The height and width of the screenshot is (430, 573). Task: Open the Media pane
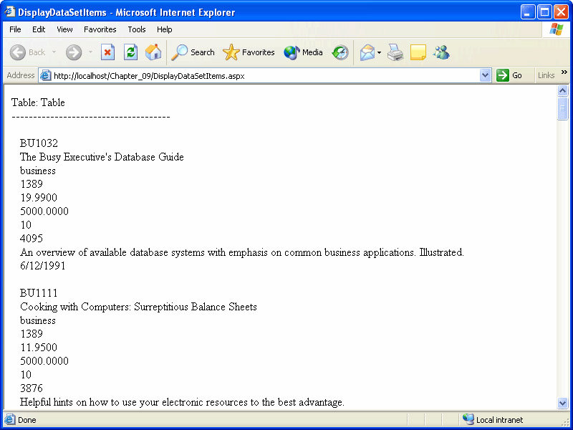(303, 52)
